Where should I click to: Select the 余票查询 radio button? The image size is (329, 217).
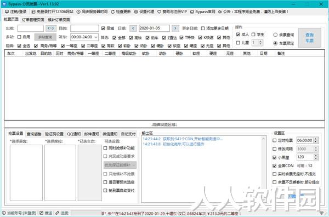(275, 35)
